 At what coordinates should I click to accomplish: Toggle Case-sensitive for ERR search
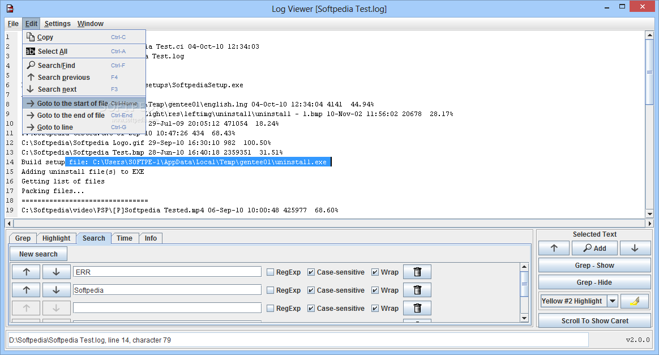(x=311, y=272)
